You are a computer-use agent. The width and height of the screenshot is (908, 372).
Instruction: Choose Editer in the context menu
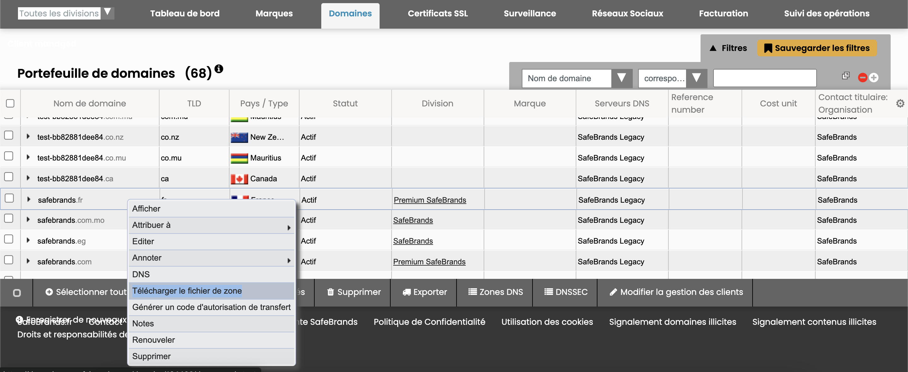pos(212,241)
